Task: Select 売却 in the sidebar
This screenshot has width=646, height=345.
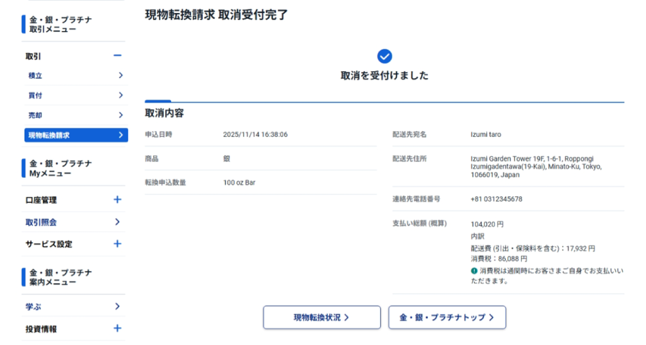Action: 36,115
